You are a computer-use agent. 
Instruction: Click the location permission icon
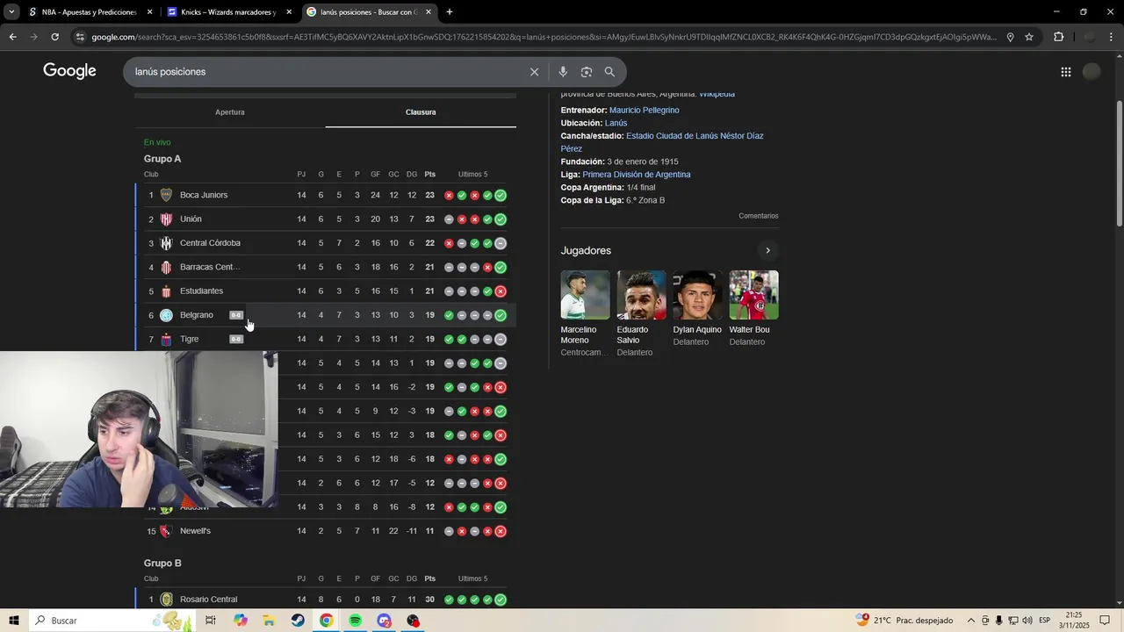click(x=1010, y=37)
